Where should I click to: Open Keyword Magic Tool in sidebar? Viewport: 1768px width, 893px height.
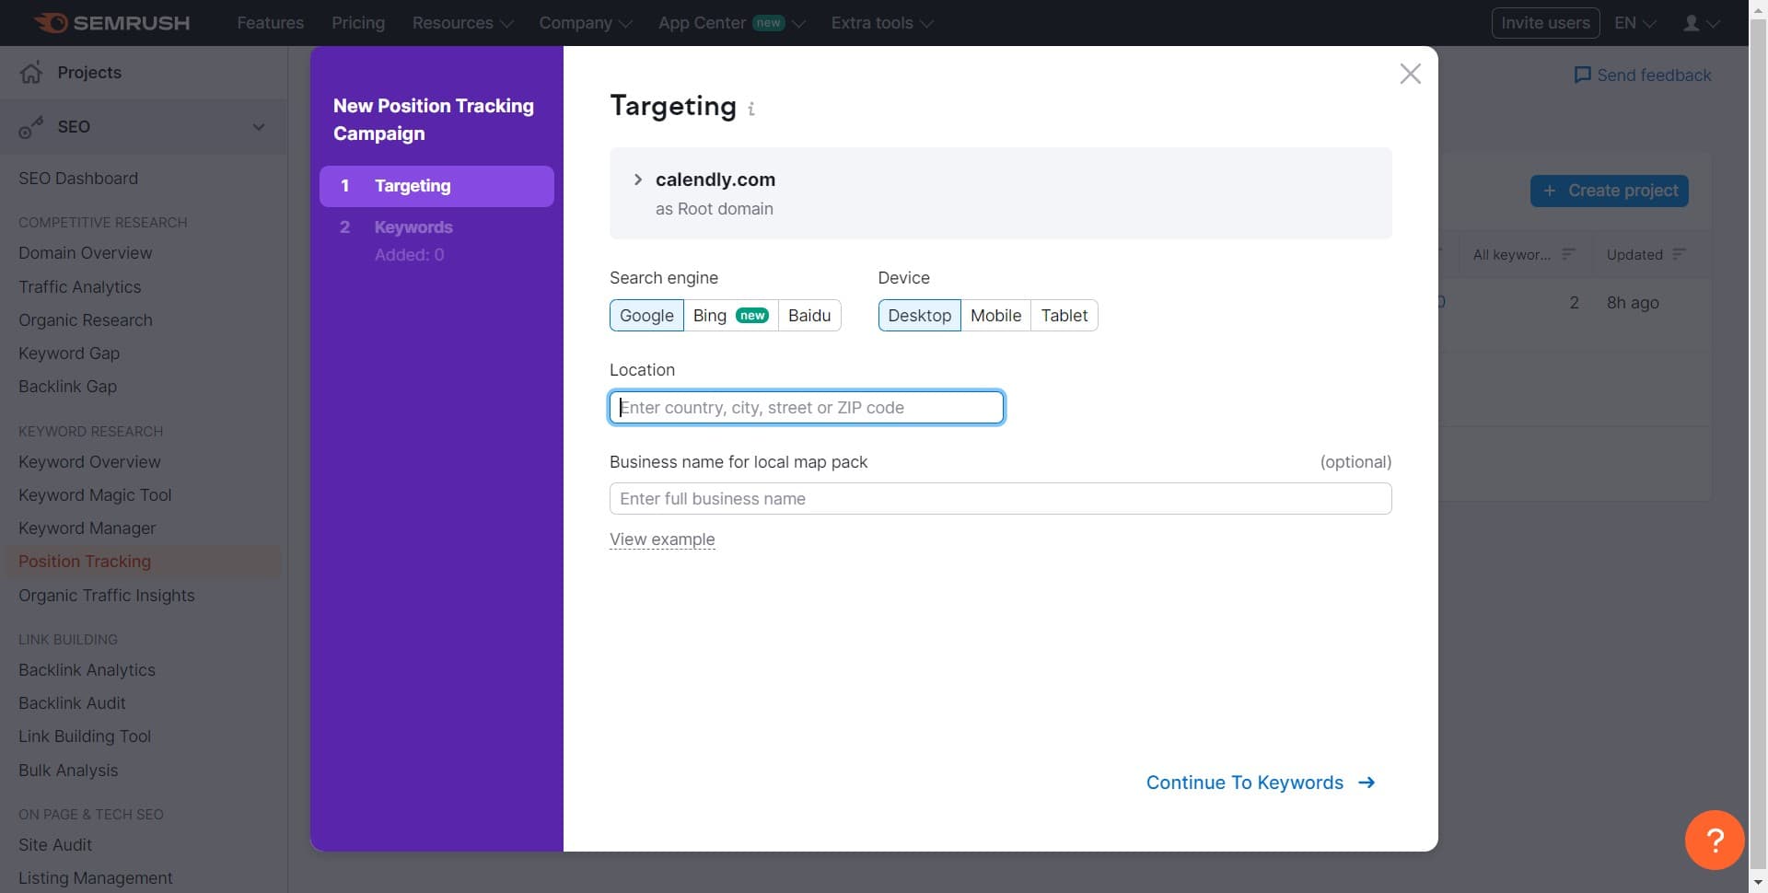pos(95,495)
